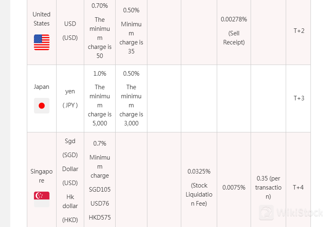The height and width of the screenshot is (227, 327).
Task: Select the "0.35 (per transaction)" cell
Action: 268,188
